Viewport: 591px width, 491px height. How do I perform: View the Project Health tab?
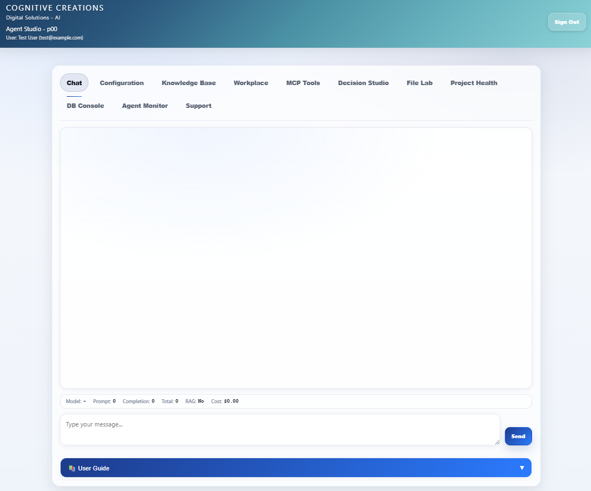(474, 82)
